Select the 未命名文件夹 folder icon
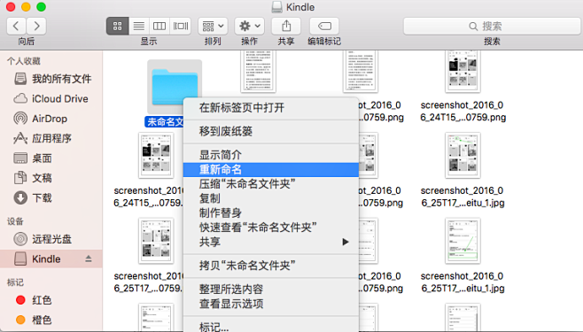The height and width of the screenshot is (332, 583). click(175, 88)
